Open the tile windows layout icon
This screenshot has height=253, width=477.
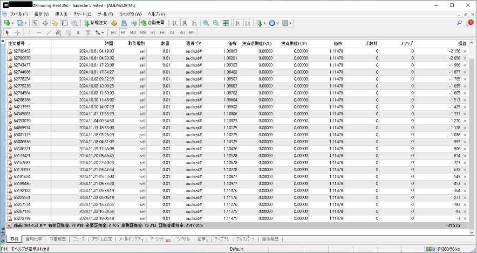226,23
